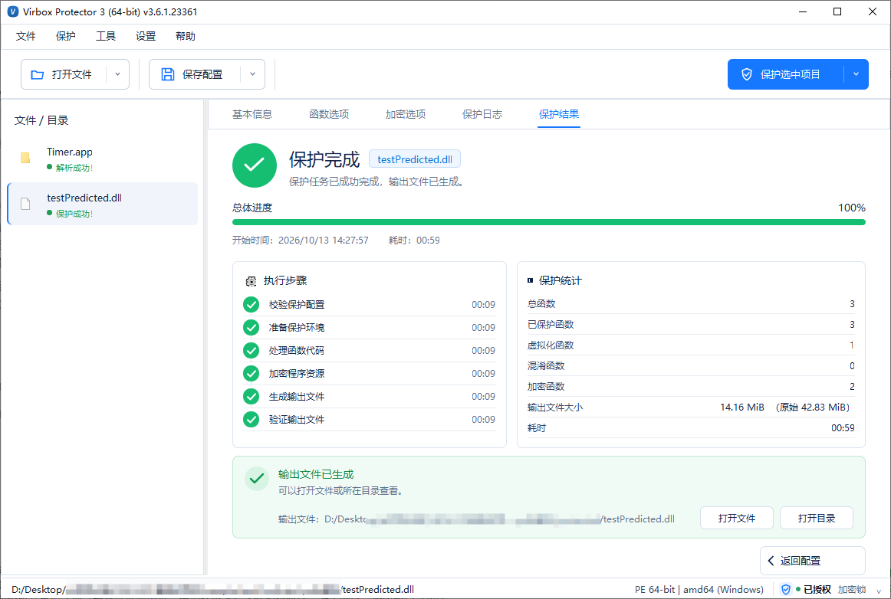Image resolution: width=891 pixels, height=599 pixels.
Task: Click the gear icon beside 执行步骤
Action: pos(251,281)
